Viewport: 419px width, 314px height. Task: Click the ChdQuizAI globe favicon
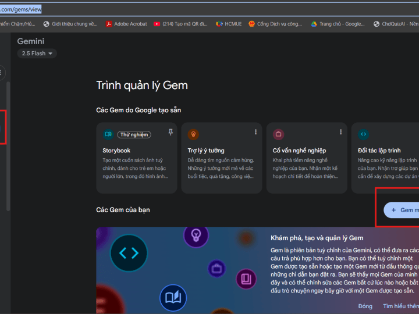377,24
